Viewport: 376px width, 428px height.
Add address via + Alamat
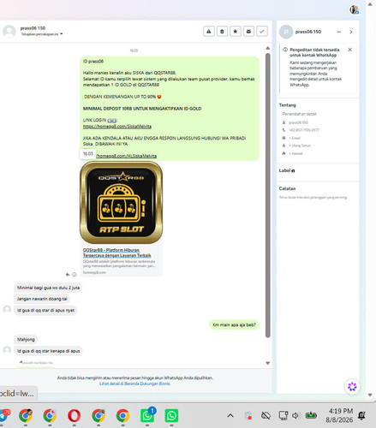[295, 153]
